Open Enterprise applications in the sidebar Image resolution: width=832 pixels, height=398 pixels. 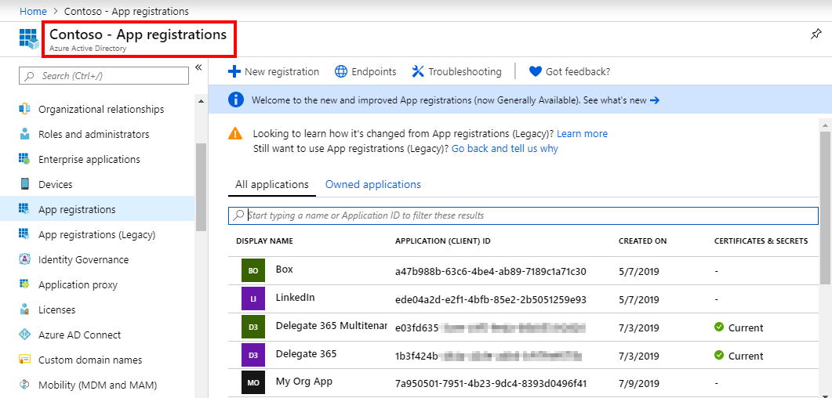[x=89, y=159]
